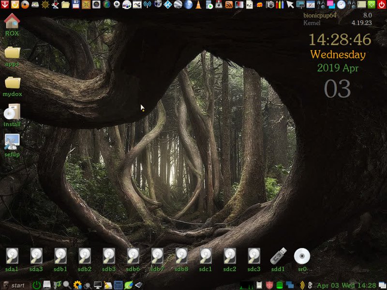Click the colored pencils icon in top panel

tap(280, 4)
